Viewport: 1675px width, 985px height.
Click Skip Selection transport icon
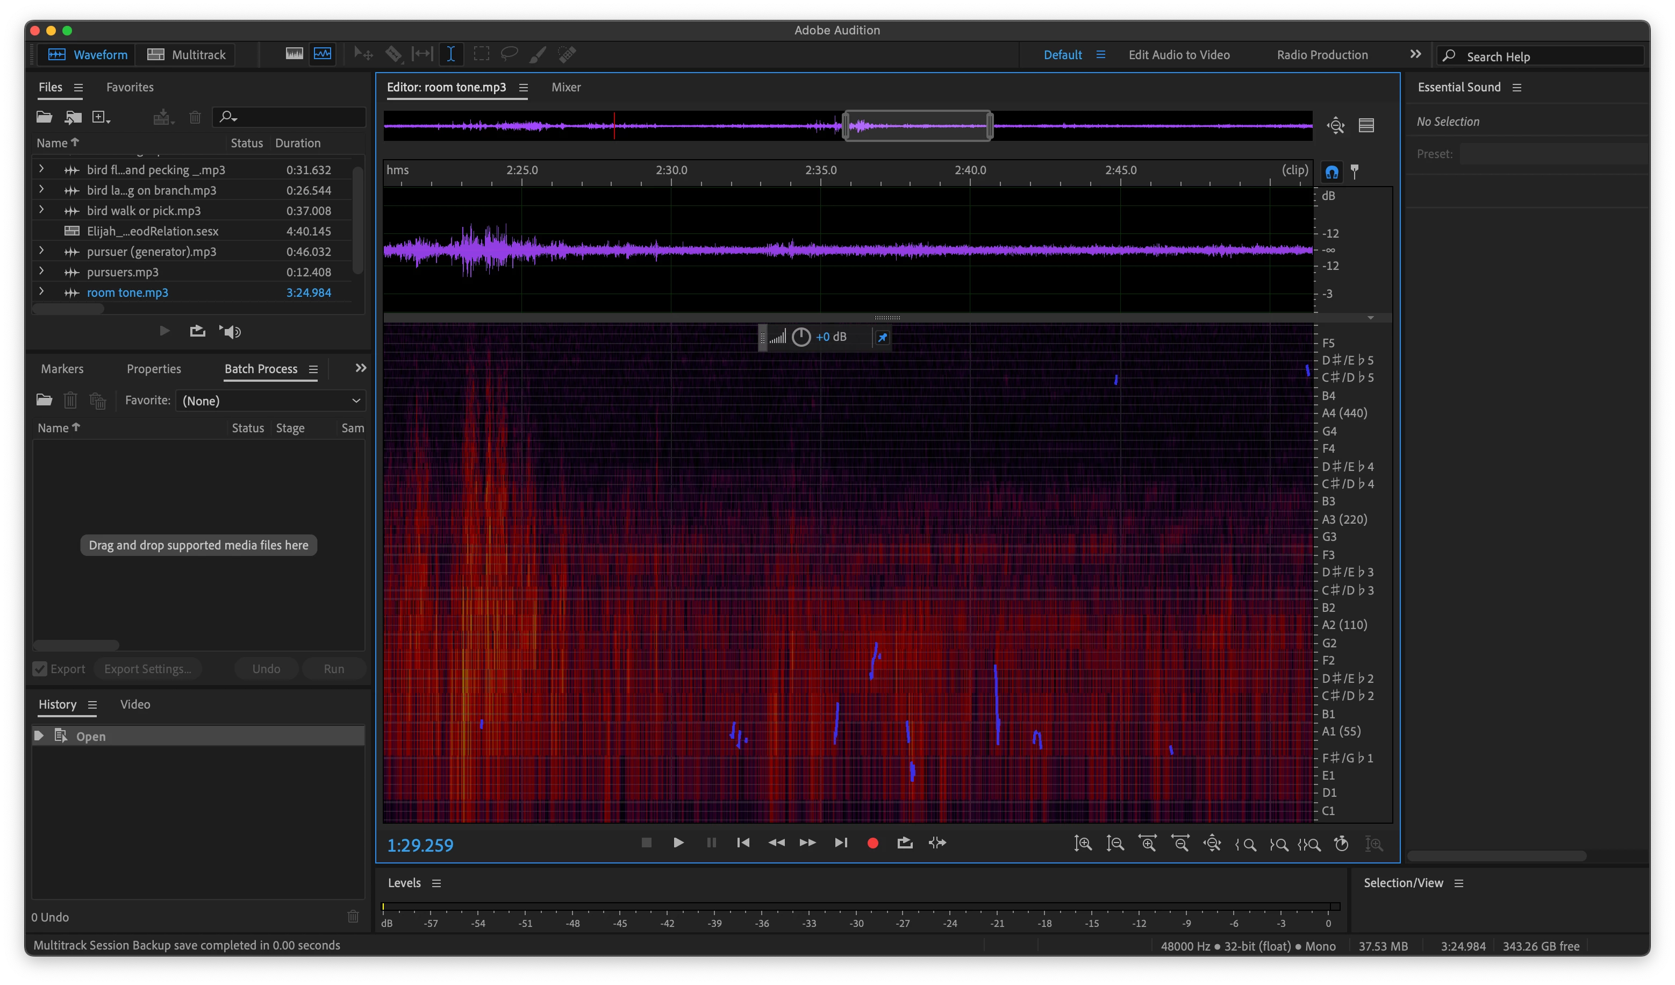click(x=937, y=843)
